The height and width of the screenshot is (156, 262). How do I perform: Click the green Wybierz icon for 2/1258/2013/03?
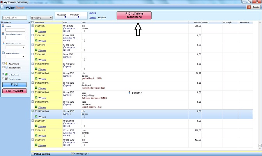[x=36, y=69]
